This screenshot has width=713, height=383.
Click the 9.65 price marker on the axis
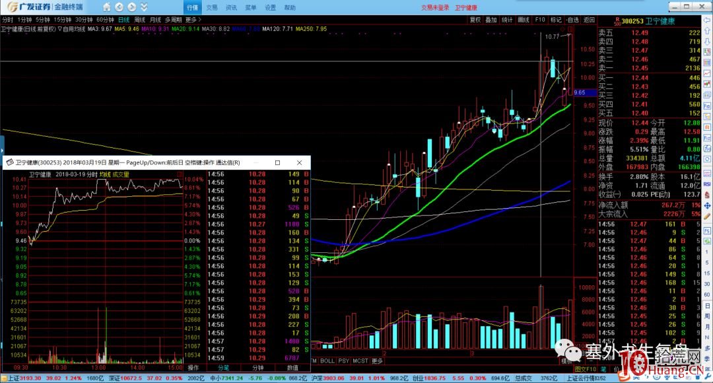[x=584, y=92]
